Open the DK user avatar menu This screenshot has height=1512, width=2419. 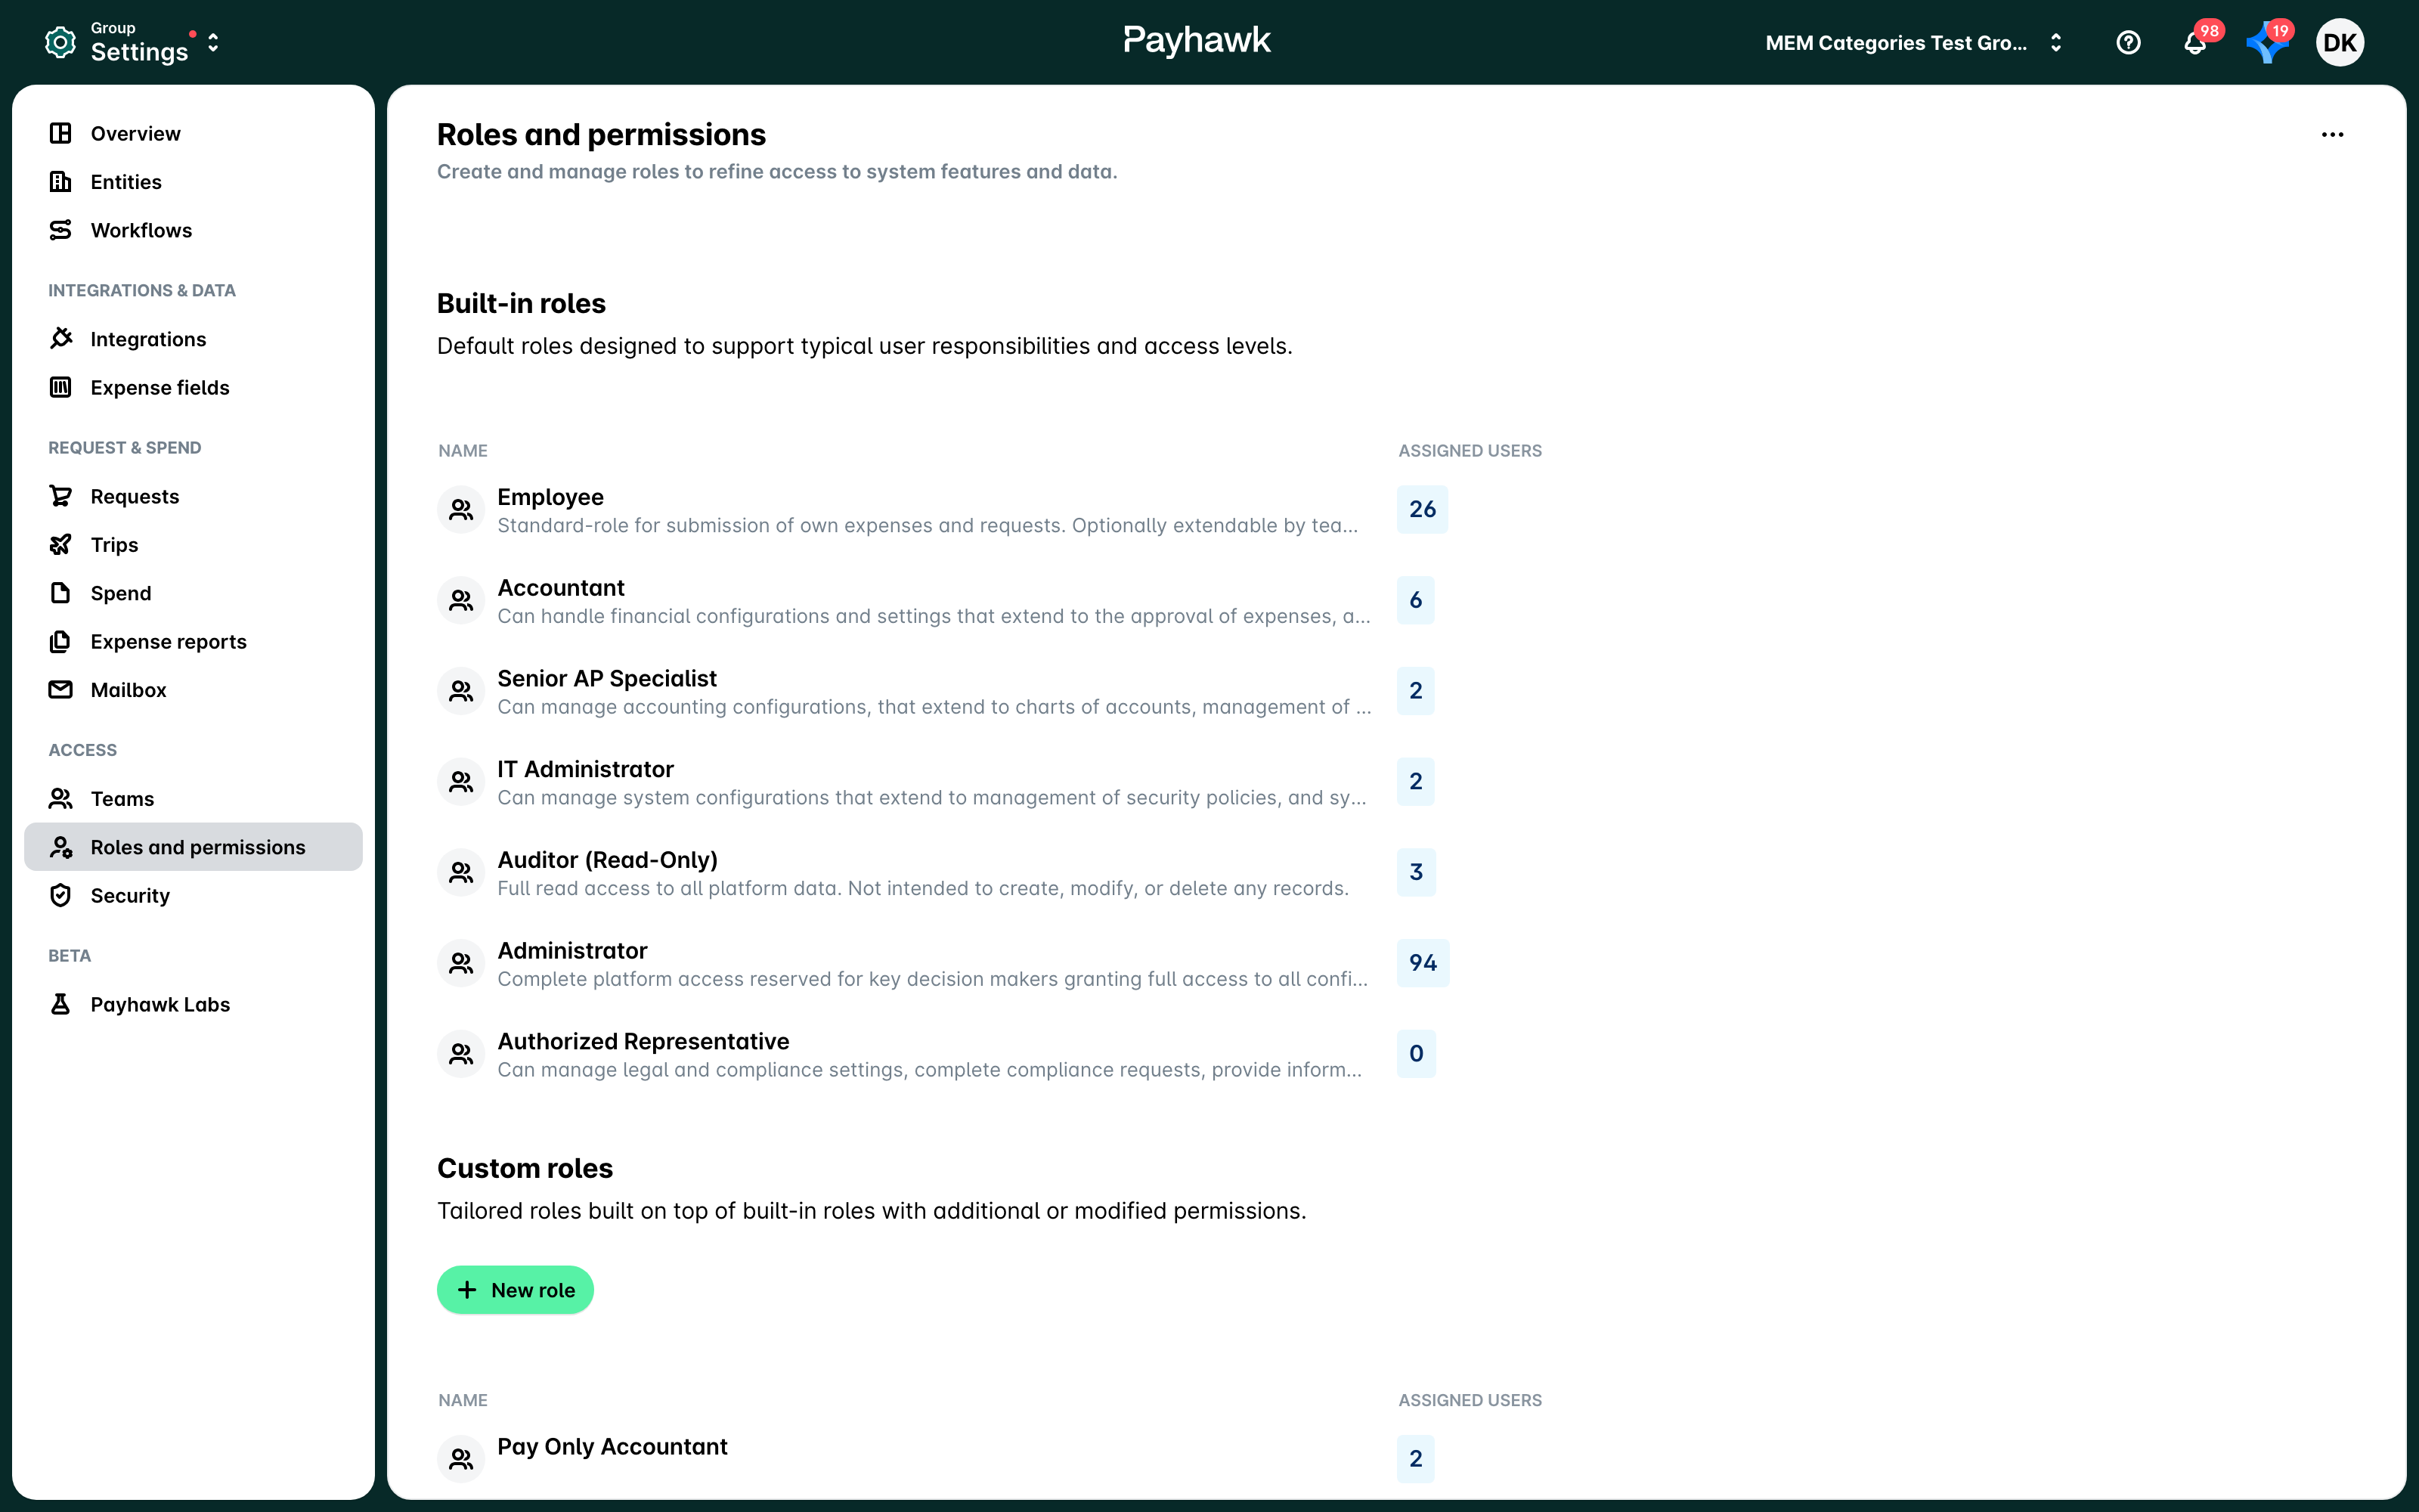[2339, 42]
